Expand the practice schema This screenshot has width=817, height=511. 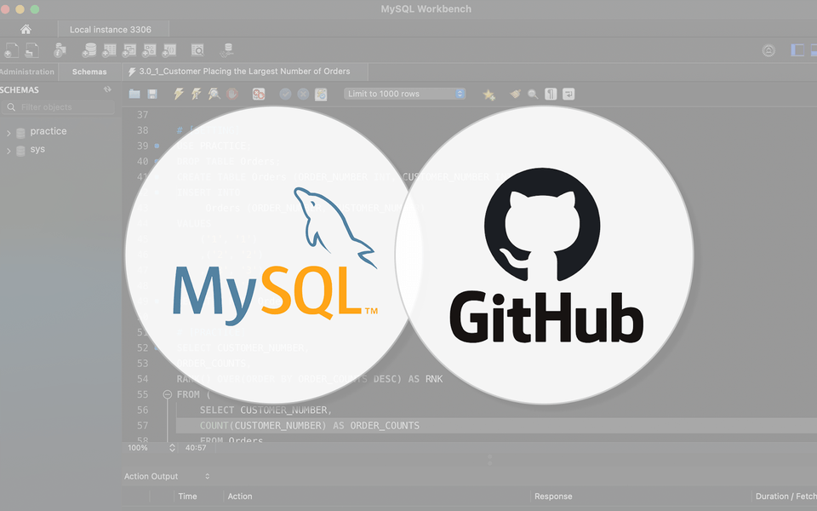[9, 133]
